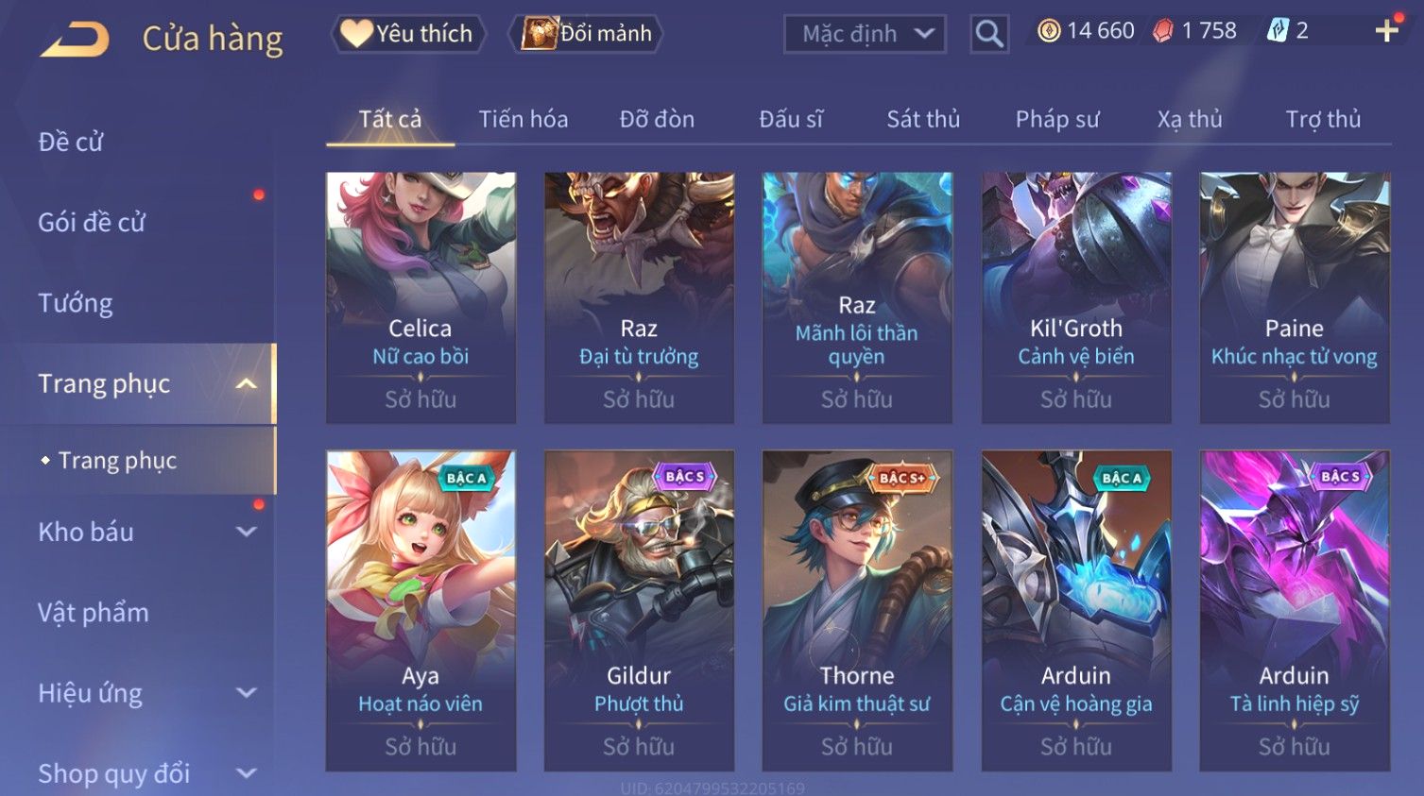Expand the Kho báu sidebar section
This screenshot has height=796, width=1424.
click(x=246, y=532)
